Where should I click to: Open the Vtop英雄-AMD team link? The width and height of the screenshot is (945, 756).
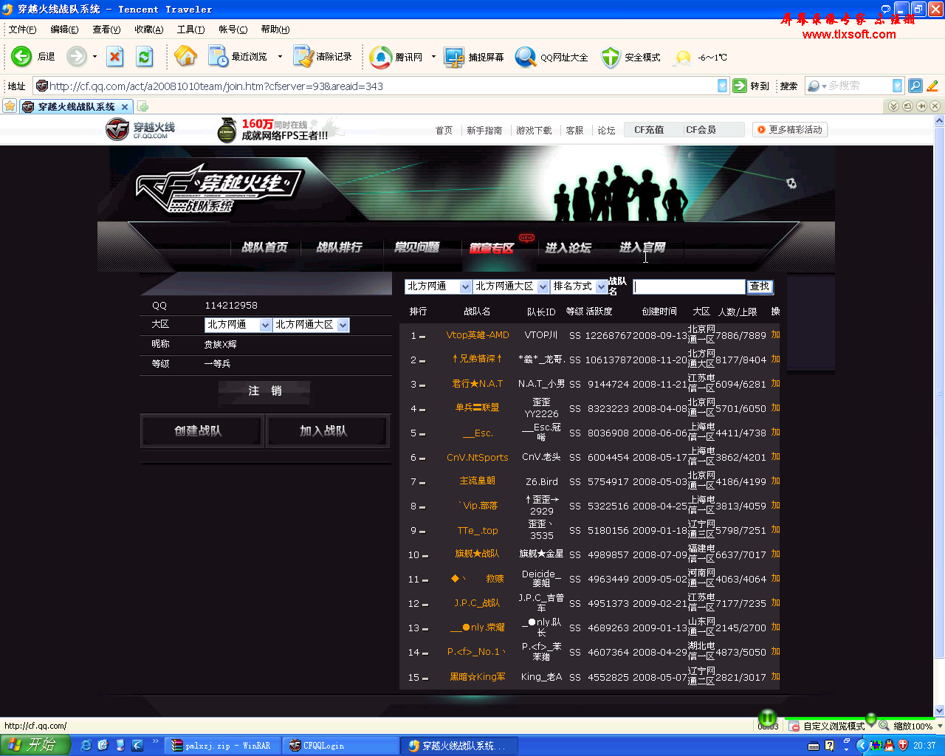tap(478, 335)
